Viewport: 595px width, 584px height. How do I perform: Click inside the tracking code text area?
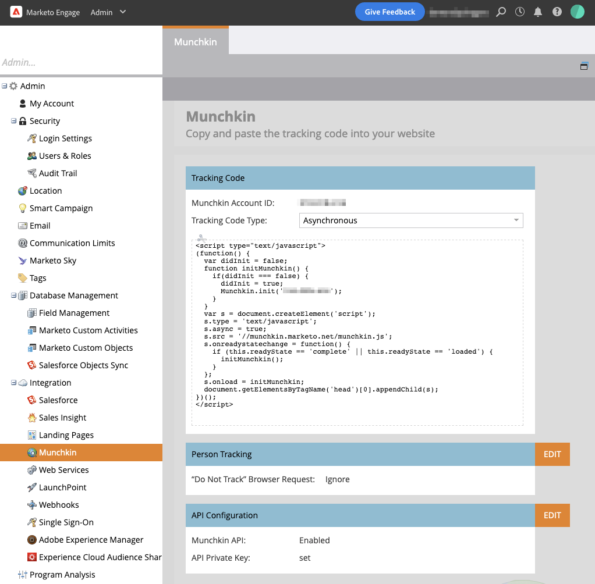[x=357, y=333]
